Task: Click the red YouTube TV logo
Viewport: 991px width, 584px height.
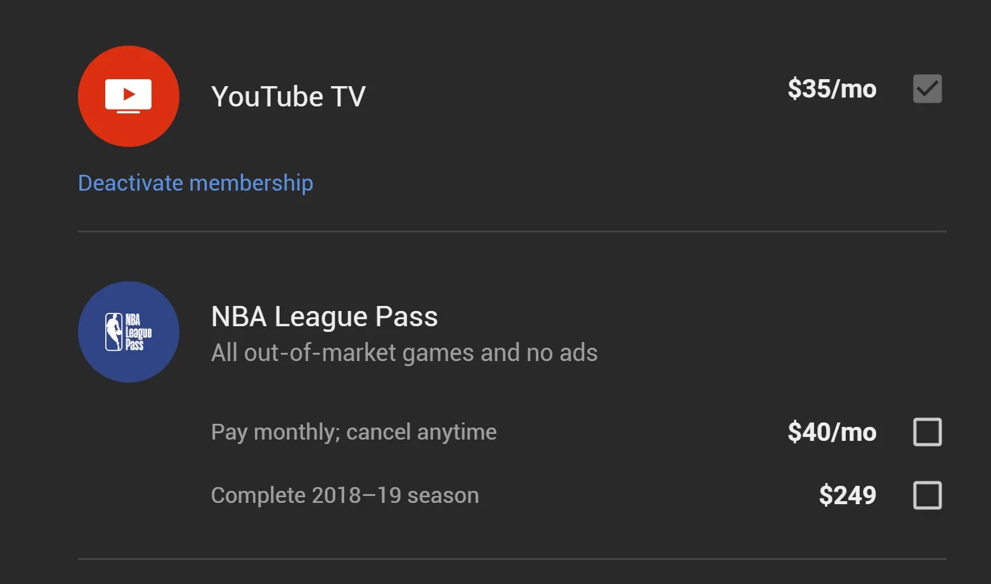Action: (129, 96)
